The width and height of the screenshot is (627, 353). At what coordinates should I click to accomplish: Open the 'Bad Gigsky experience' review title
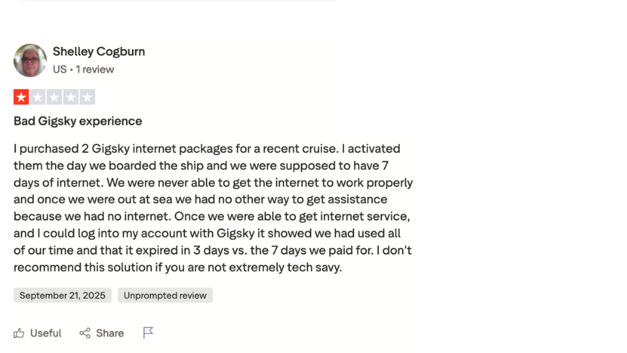pos(78,121)
